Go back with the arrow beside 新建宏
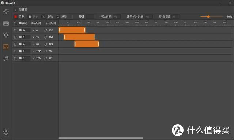Image resolution: width=234 pixels, height=140 pixels. (15, 10)
